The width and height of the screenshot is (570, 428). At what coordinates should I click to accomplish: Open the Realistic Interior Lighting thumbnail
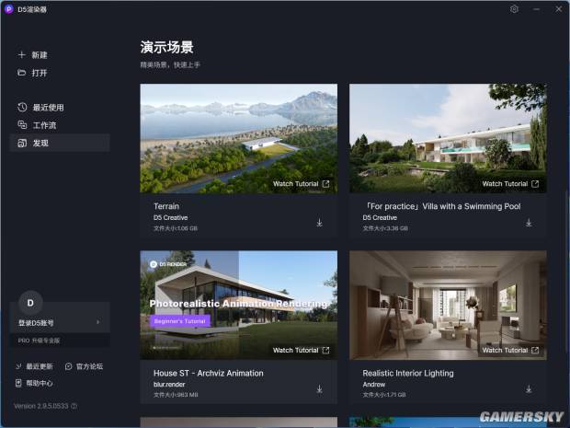(x=448, y=305)
